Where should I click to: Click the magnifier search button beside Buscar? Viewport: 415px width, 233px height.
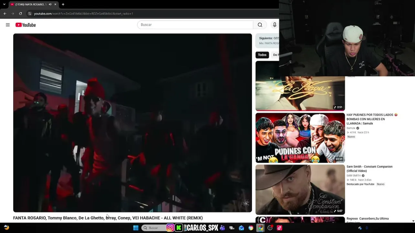[x=260, y=25]
